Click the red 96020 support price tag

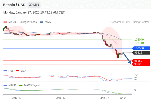click(x=141, y=64)
